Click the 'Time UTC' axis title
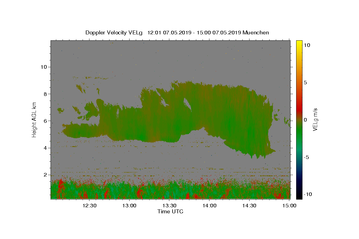 [x=170, y=212]
